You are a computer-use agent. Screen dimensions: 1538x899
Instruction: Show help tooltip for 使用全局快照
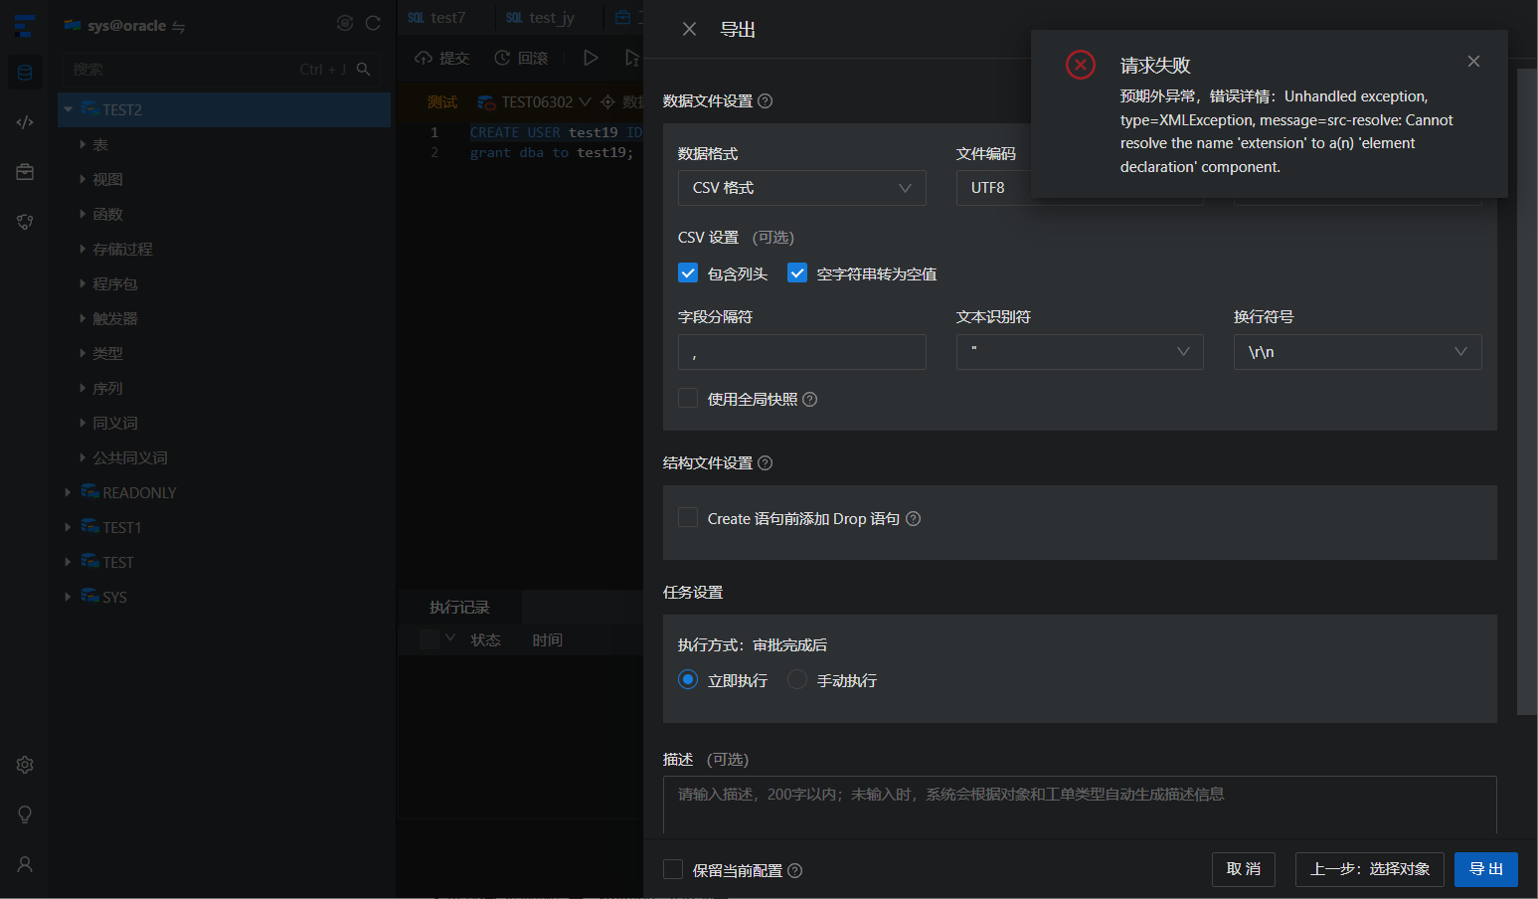(x=810, y=400)
